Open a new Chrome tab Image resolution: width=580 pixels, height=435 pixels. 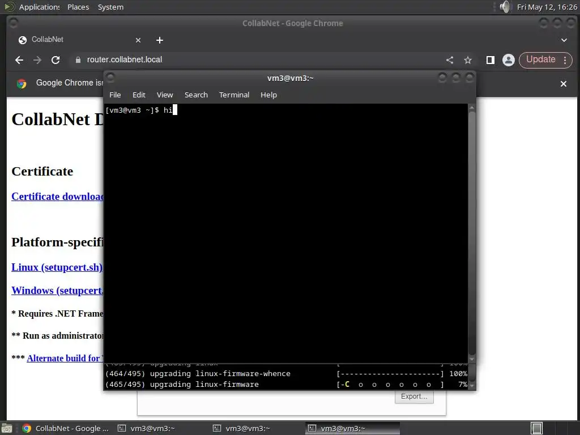159,40
